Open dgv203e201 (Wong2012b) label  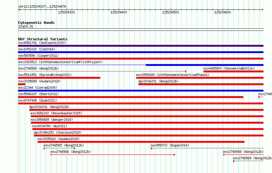coord(158,81)
